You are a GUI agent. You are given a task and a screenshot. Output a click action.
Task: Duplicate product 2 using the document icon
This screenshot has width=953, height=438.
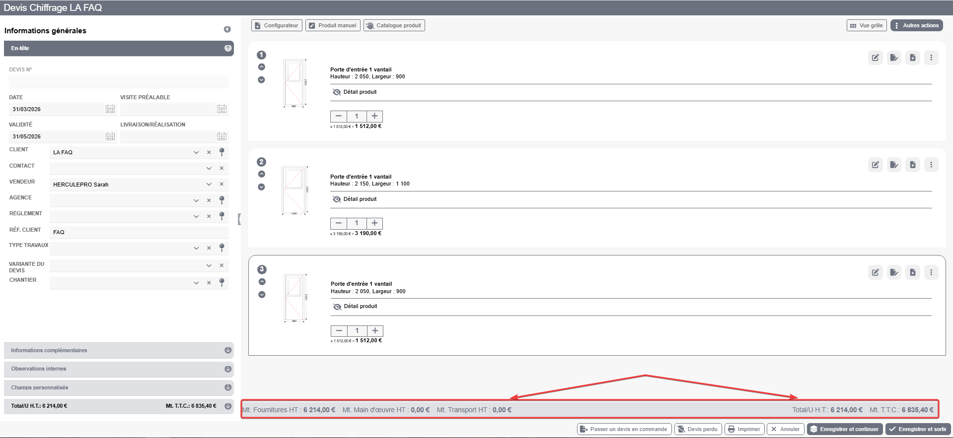[x=913, y=165]
